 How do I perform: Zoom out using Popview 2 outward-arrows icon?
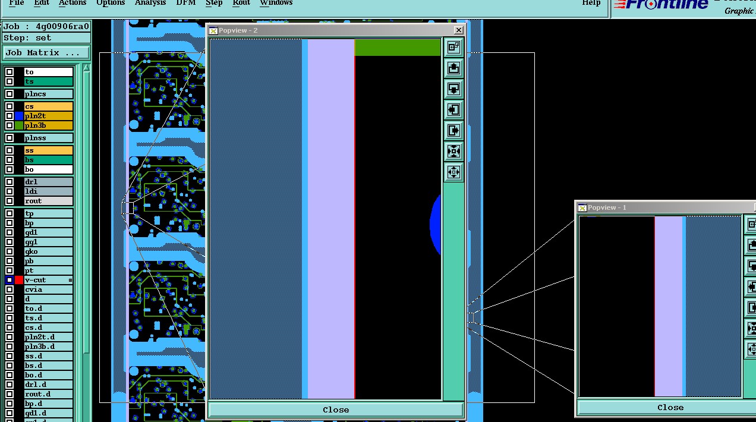click(x=453, y=172)
